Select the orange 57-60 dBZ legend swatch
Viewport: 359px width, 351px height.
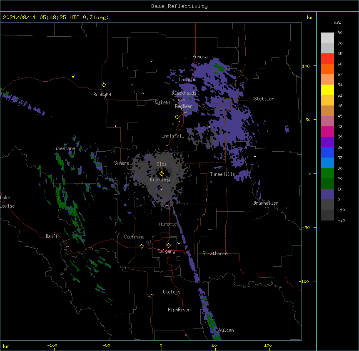coord(327,69)
